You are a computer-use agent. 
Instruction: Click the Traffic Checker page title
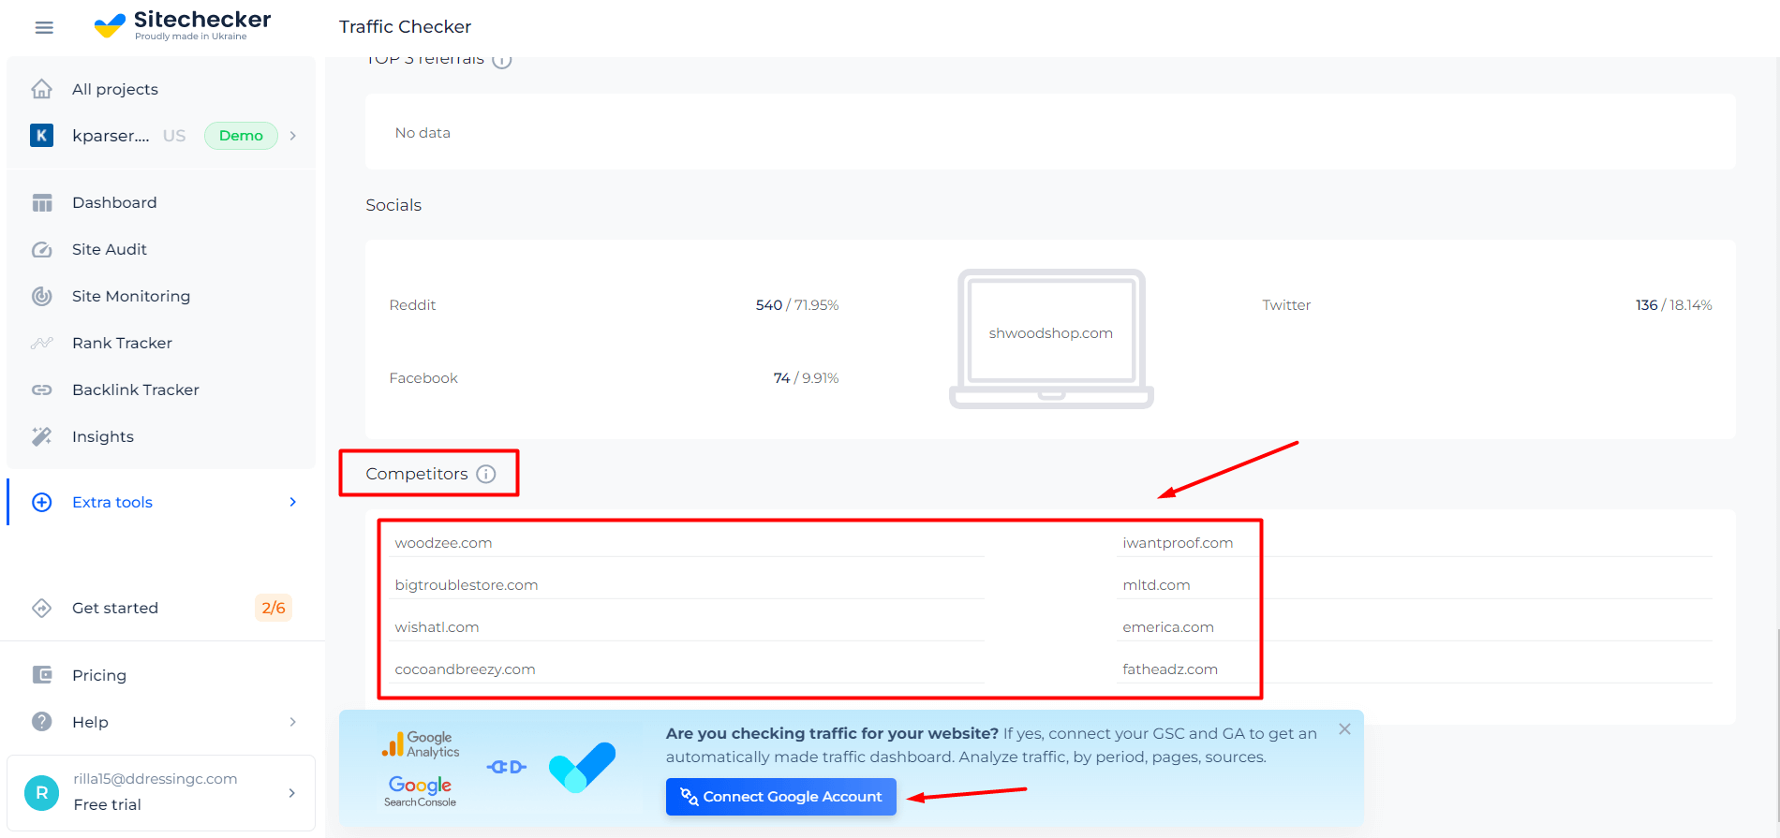(405, 27)
